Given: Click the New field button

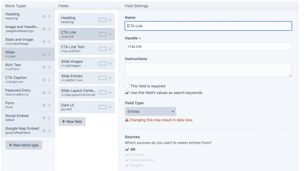Looking at the screenshot, I should coord(72,121).
